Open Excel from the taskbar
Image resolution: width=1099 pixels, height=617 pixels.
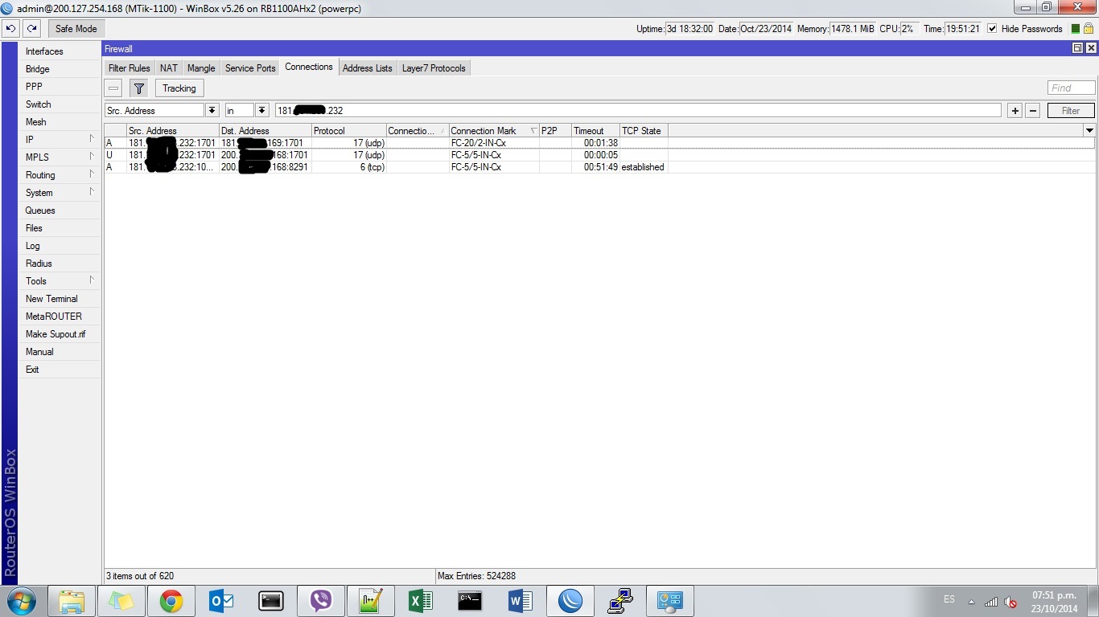(420, 601)
